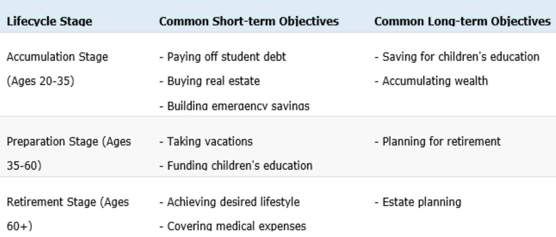The height and width of the screenshot is (237, 556).
Task: Select the "Estate planning" objective
Action: [421, 202]
